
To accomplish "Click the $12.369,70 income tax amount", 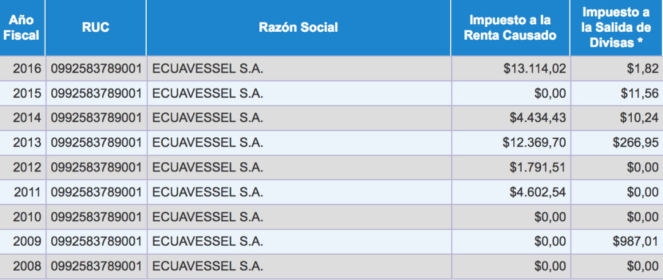I will 535,143.
